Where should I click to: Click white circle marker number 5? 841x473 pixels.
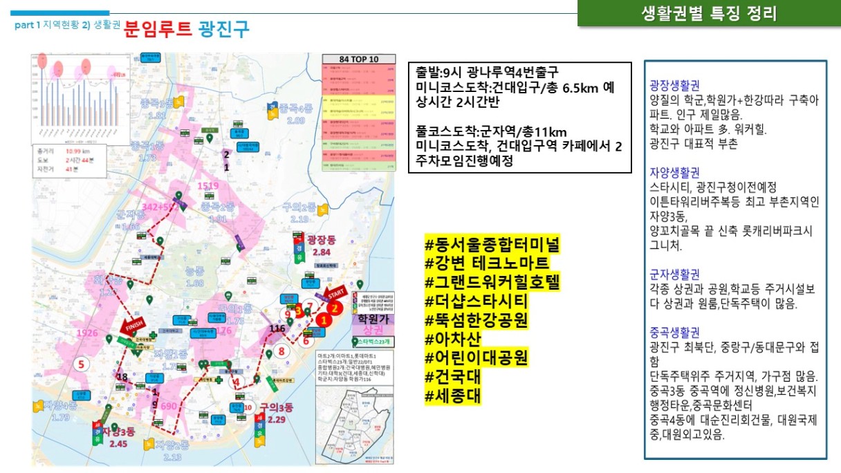click(82, 364)
